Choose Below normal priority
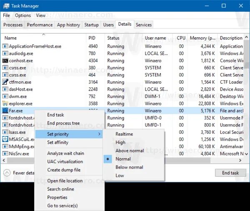Image resolution: width=250 pixels, height=211 pixels. 134,167
